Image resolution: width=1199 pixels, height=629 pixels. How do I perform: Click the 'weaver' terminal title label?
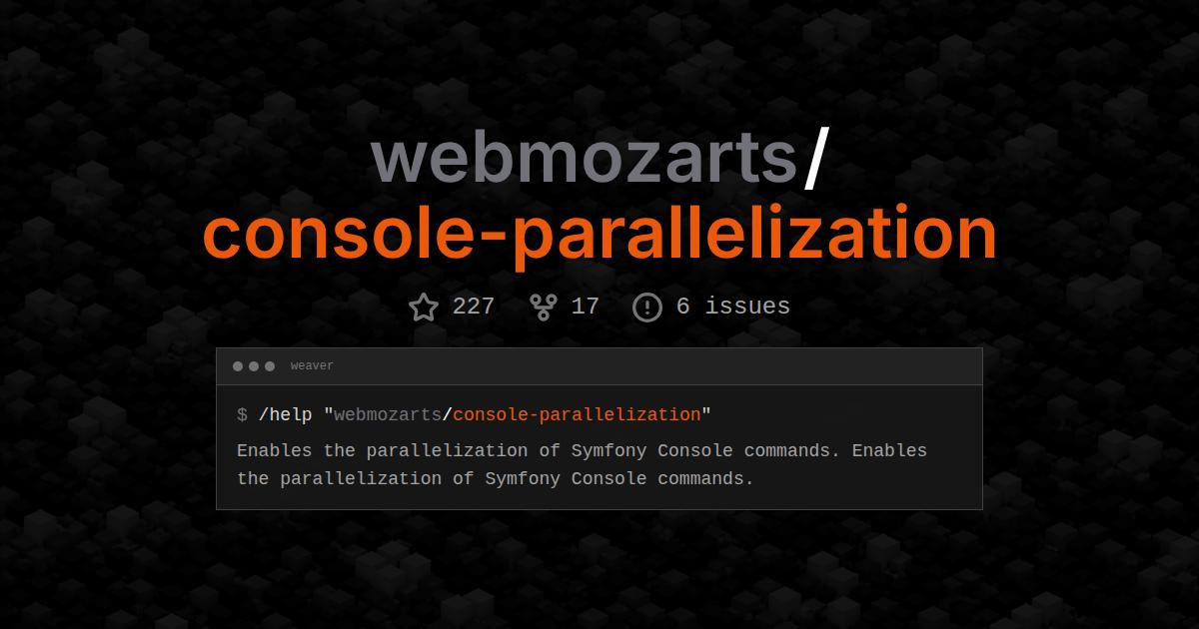pyautogui.click(x=312, y=366)
